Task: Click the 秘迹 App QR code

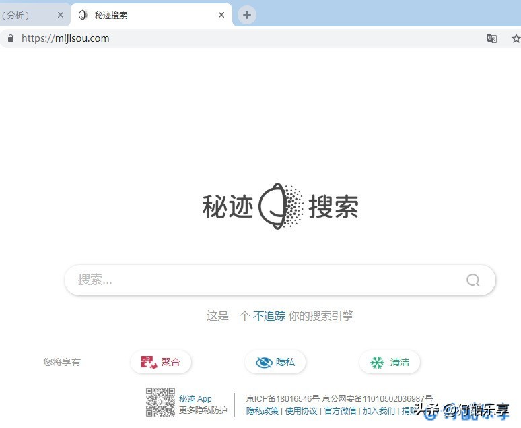Action: coord(160,402)
